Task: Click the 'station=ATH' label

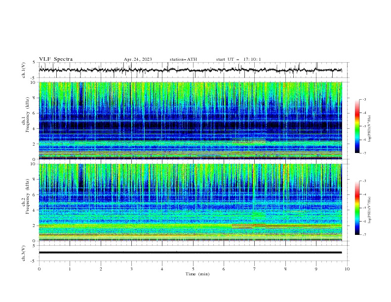Action: pyautogui.click(x=183, y=59)
